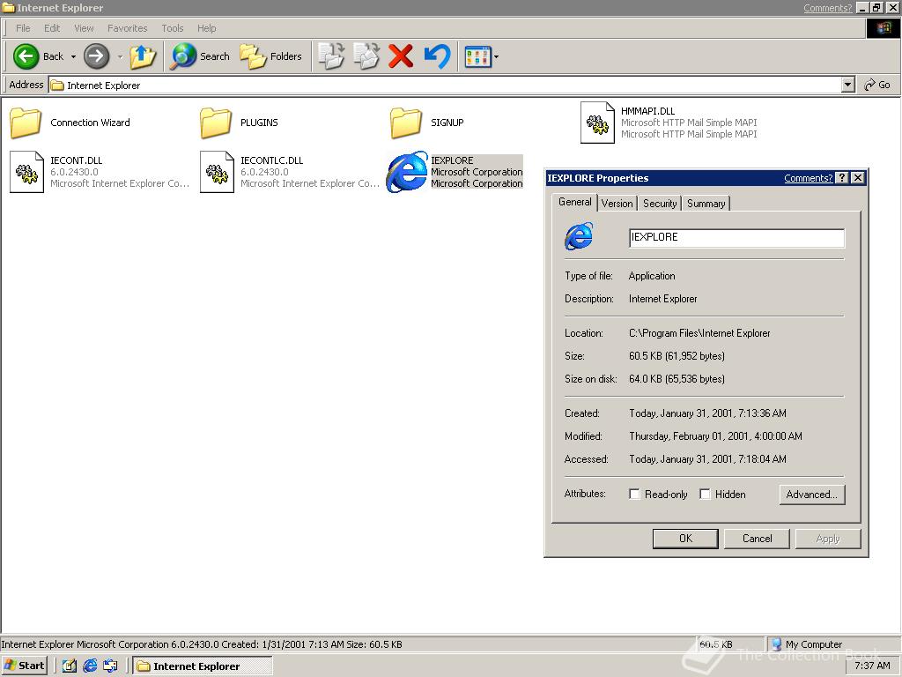The width and height of the screenshot is (902, 677).
Task: Select the SIGNUP folder icon
Action: point(406,123)
